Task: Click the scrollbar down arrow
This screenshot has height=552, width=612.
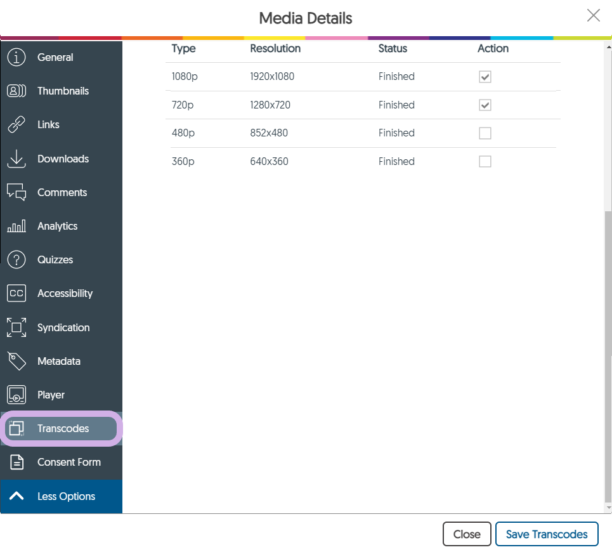Action: tap(608, 508)
